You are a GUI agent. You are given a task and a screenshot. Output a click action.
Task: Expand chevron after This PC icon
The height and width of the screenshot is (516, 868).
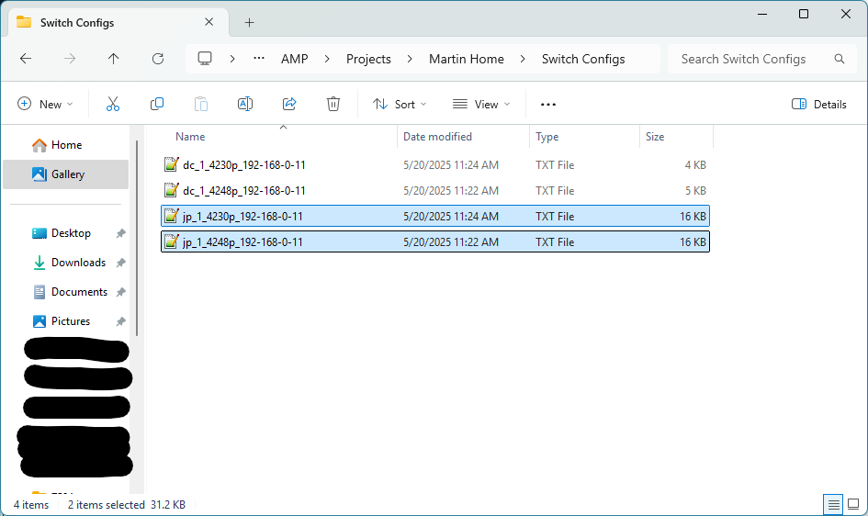pyautogui.click(x=232, y=59)
